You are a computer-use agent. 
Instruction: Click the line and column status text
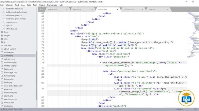11,109
